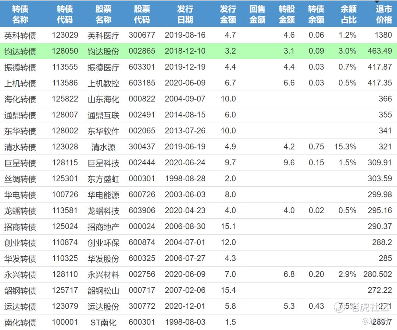Click the 发行金额 column header
The height and width of the screenshot is (330, 397).
click(228, 14)
